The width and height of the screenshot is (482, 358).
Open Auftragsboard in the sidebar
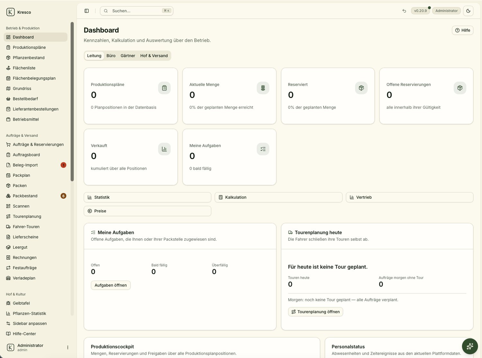click(x=36, y=155)
